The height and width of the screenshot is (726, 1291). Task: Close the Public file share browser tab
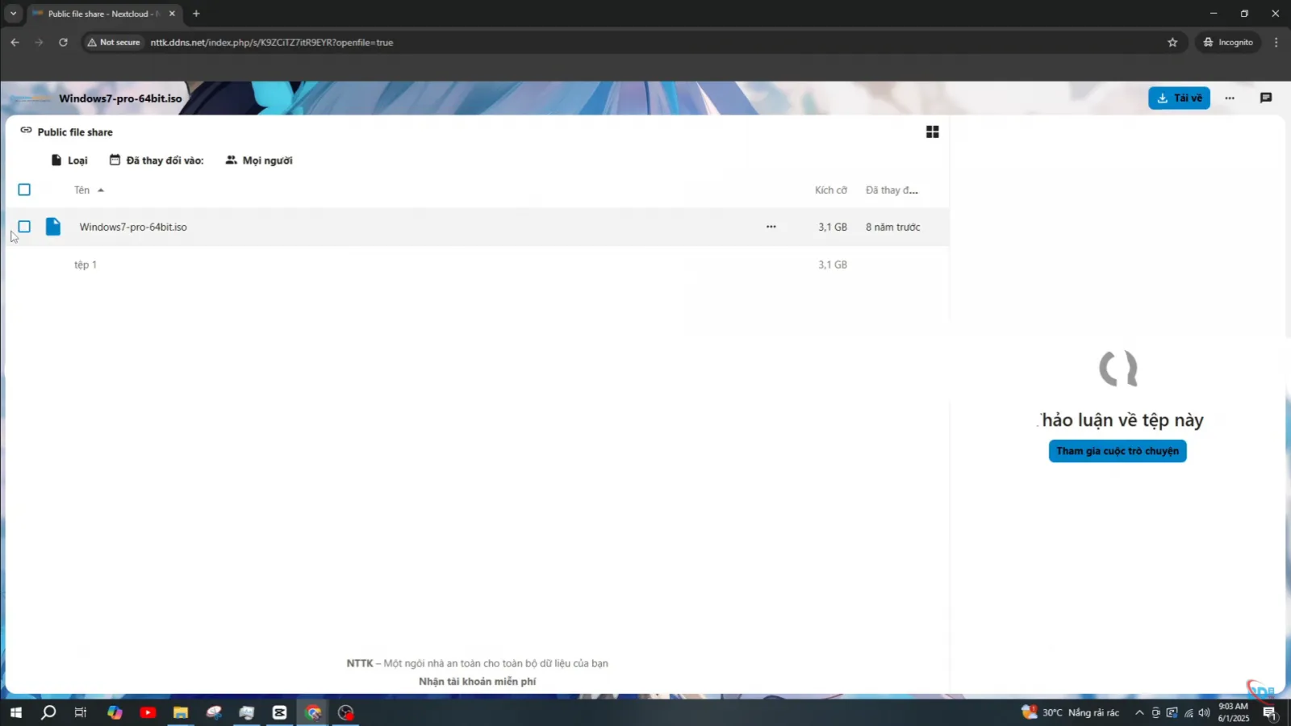coord(172,14)
